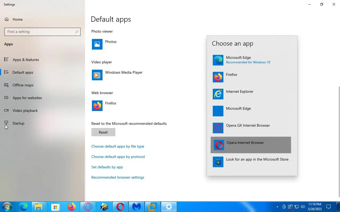Open Startup apps settings
The height and width of the screenshot is (212, 340).
pyautogui.click(x=42, y=123)
